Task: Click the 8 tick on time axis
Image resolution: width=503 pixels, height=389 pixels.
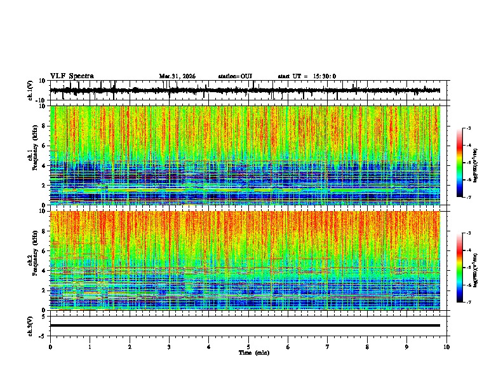Action: pyautogui.click(x=367, y=347)
